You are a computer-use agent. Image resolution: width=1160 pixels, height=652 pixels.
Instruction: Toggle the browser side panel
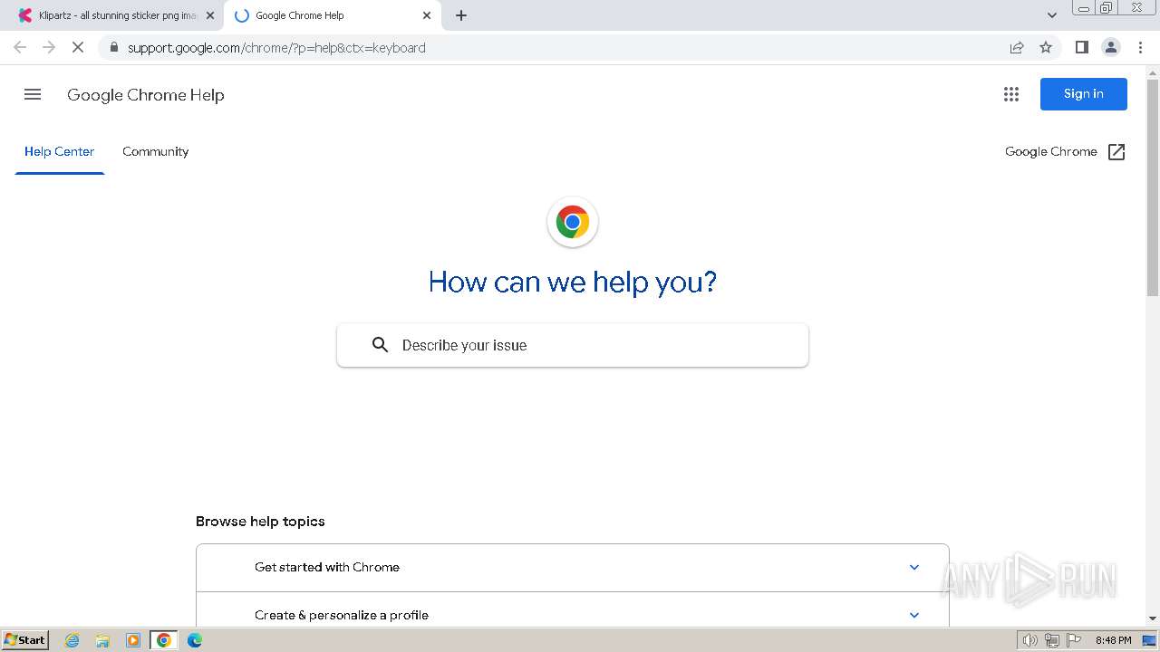[x=1082, y=48]
